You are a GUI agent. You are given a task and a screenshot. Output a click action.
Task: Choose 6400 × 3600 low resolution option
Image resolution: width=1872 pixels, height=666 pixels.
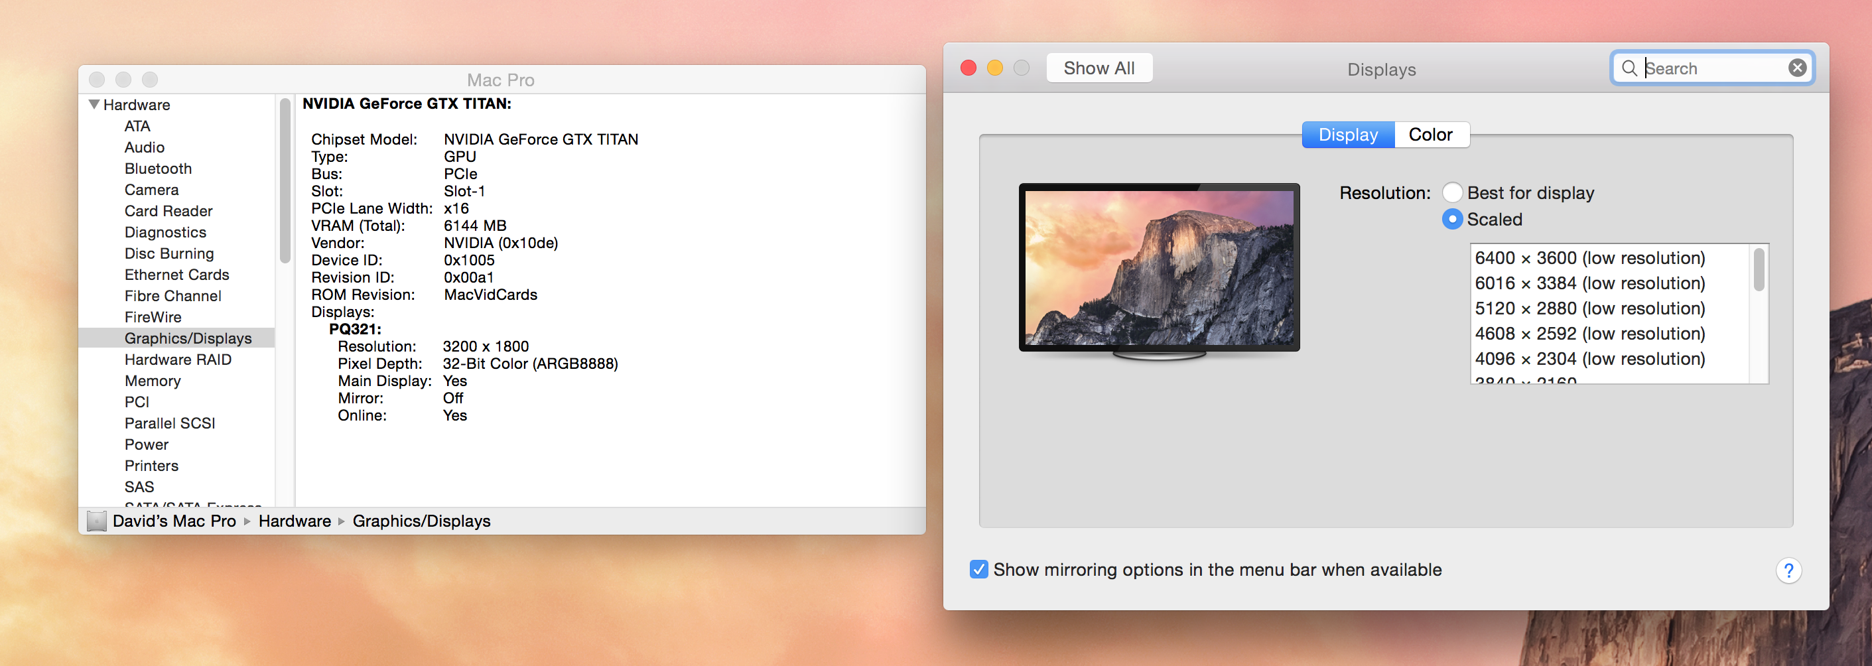1589,258
